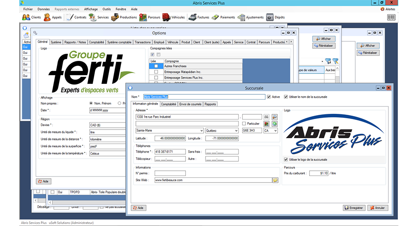Viewport: 418px width, 226px height.
Task: Click the address lookup icon beside binoculars
Action: pos(275,117)
